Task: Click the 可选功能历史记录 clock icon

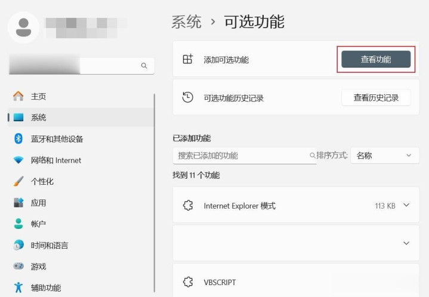Action: click(x=188, y=97)
